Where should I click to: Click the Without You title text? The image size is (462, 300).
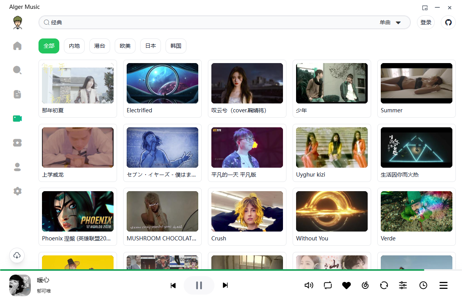[x=312, y=238]
